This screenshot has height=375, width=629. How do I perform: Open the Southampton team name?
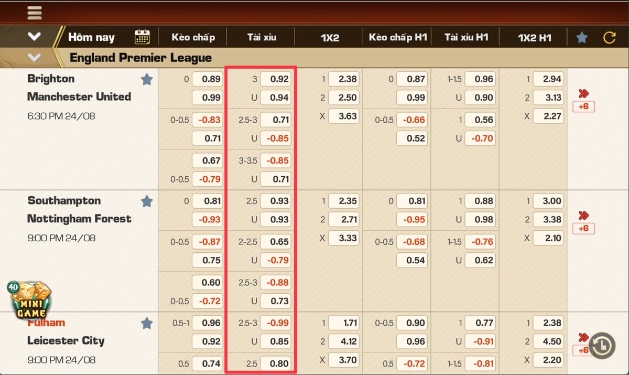coord(64,201)
